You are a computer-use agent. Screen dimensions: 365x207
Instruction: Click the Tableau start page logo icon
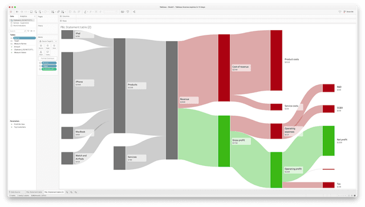point(11,11)
